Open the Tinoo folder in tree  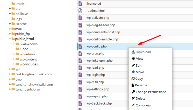[24, 49]
